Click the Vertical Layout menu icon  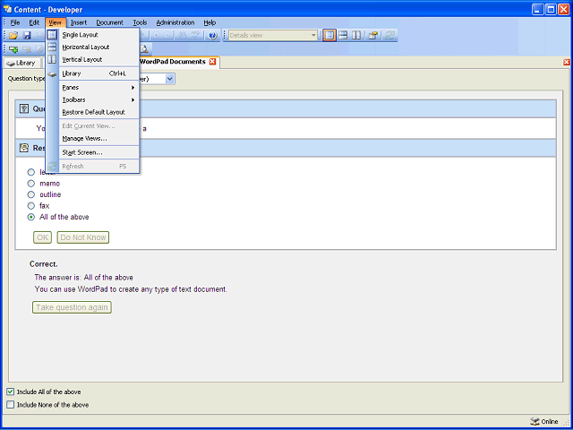tap(52, 59)
